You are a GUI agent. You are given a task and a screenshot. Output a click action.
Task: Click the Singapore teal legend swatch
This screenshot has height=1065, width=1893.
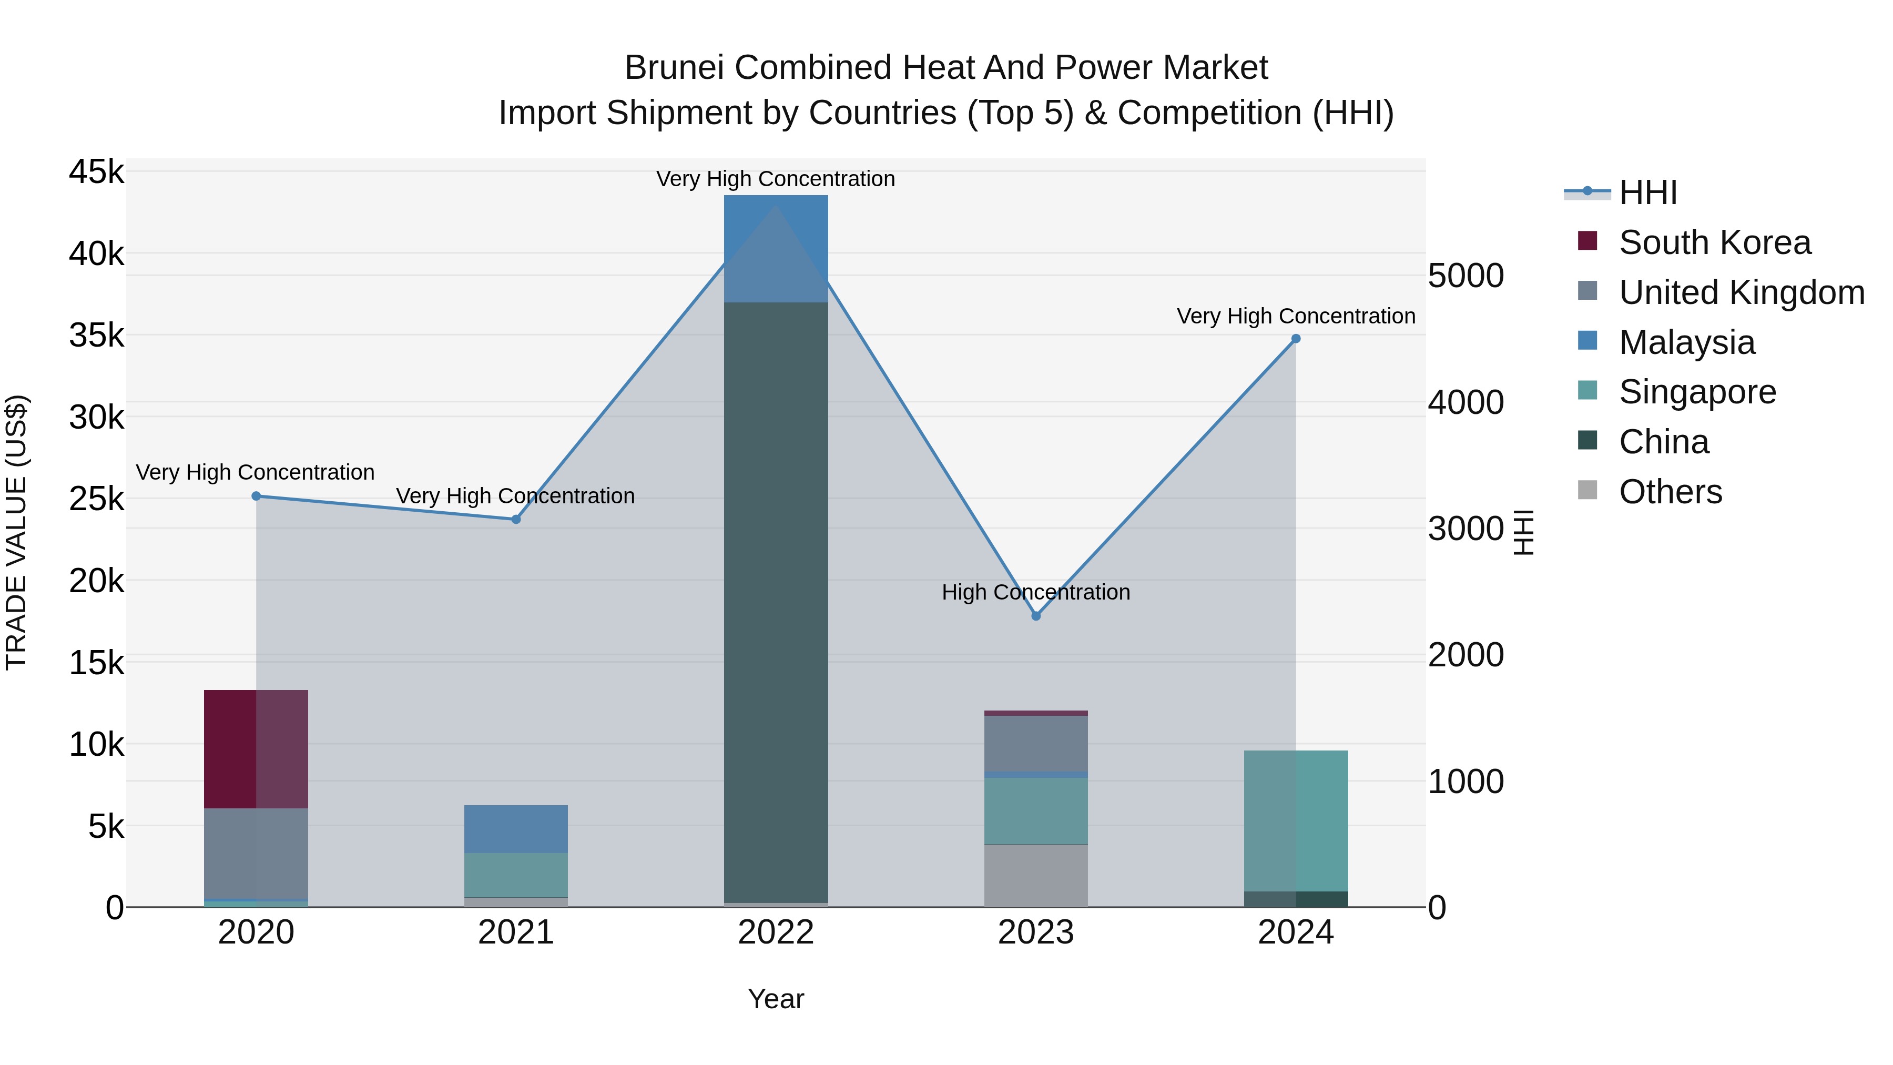(1587, 390)
